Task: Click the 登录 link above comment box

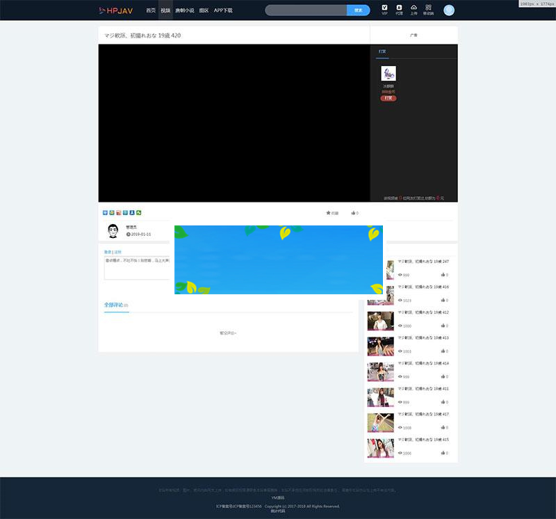Action: click(x=108, y=252)
